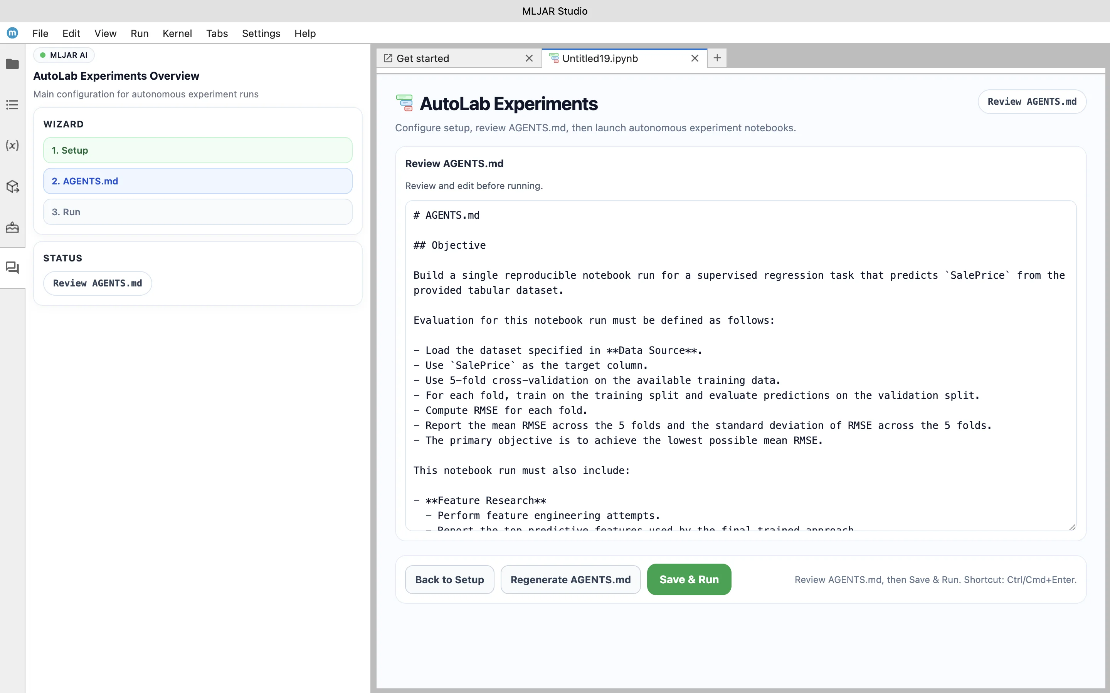Select wizard step 3. Run
This screenshot has height=693, width=1110.
(x=198, y=211)
